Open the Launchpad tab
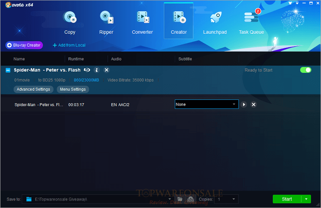321x208 pixels. (215, 22)
